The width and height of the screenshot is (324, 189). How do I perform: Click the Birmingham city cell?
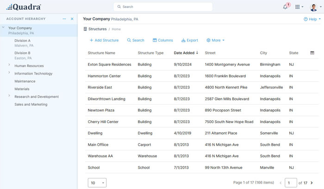(x=270, y=65)
